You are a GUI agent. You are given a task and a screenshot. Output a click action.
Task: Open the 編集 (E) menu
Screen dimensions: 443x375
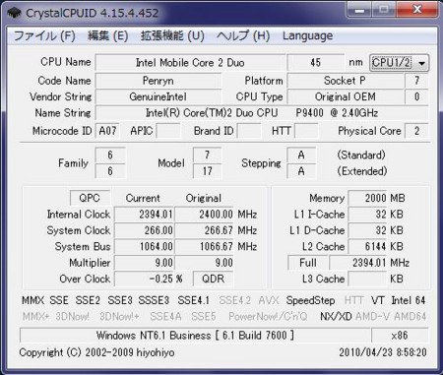pyautogui.click(x=108, y=35)
